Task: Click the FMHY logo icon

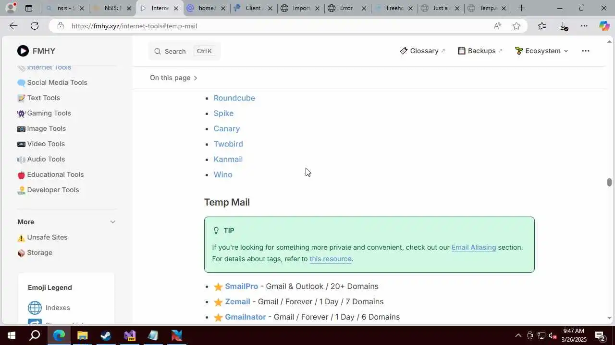Action: tap(23, 51)
